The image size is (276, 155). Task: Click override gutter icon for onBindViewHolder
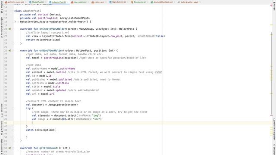point(9,50)
